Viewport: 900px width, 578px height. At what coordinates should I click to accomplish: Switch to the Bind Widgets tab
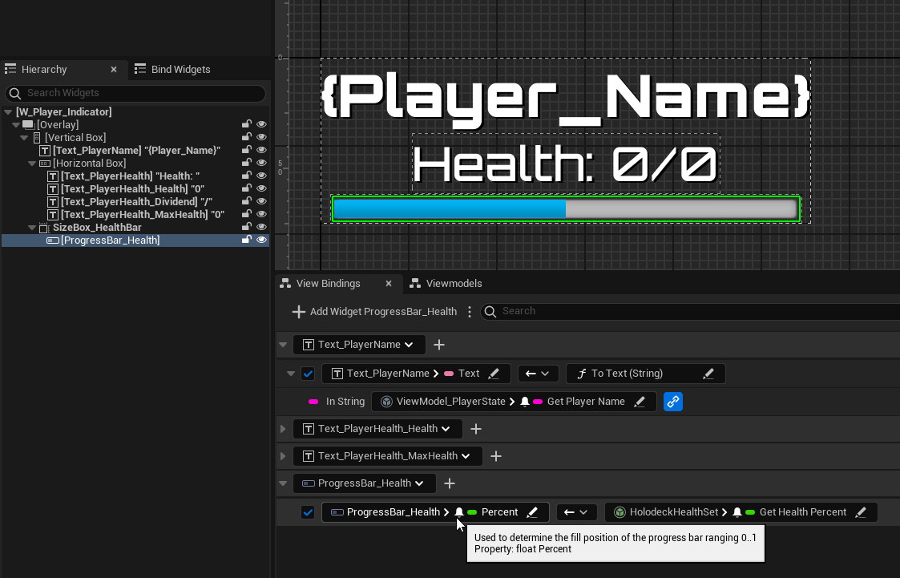tap(173, 70)
